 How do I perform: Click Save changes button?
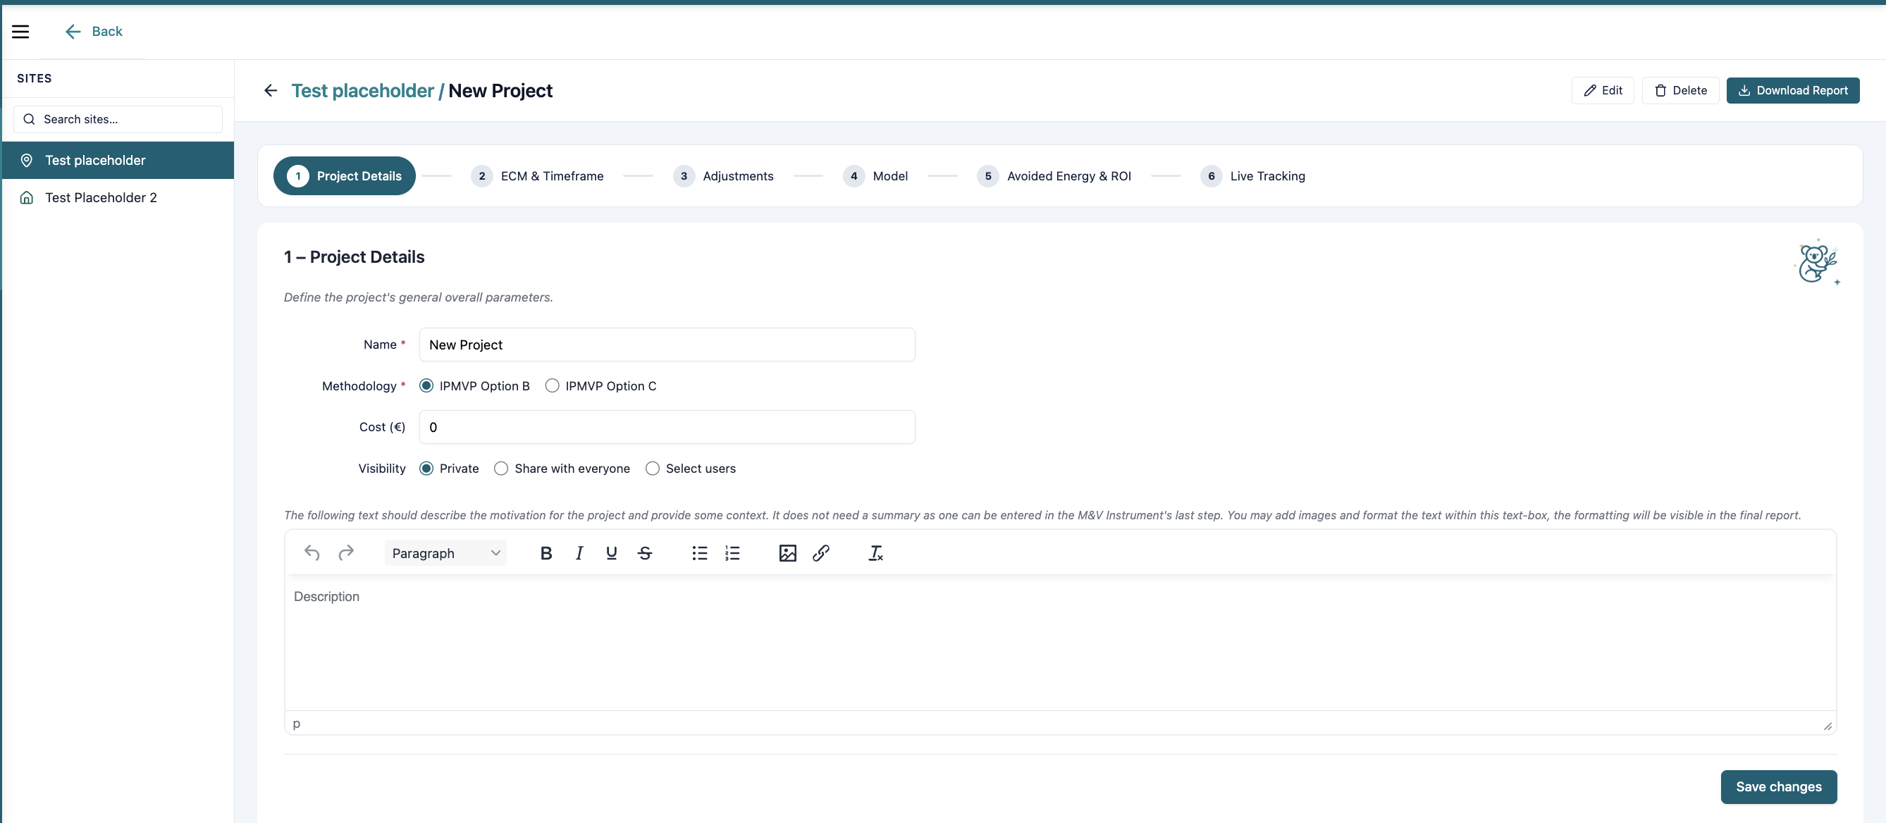(1778, 787)
